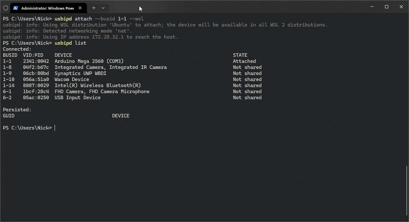Click the PowerShell icon on the tab
409x222 pixels.
[16, 8]
